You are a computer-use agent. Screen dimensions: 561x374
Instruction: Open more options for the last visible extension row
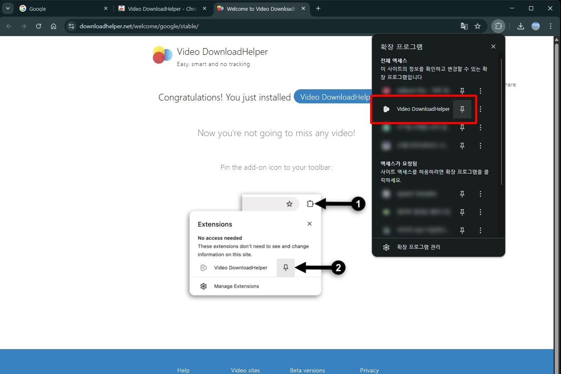pyautogui.click(x=481, y=230)
